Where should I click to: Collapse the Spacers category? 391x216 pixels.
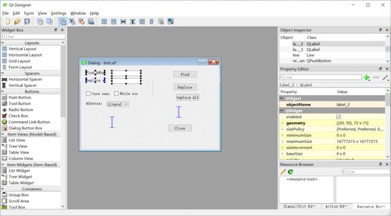2,73
